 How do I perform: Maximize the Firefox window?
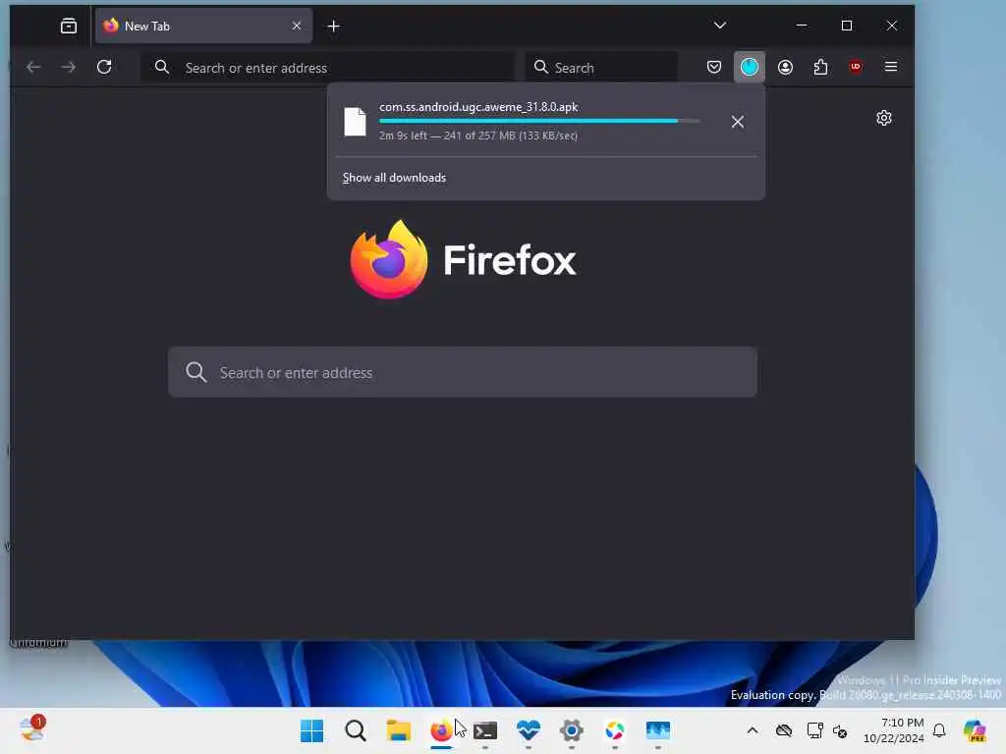pyautogui.click(x=847, y=26)
